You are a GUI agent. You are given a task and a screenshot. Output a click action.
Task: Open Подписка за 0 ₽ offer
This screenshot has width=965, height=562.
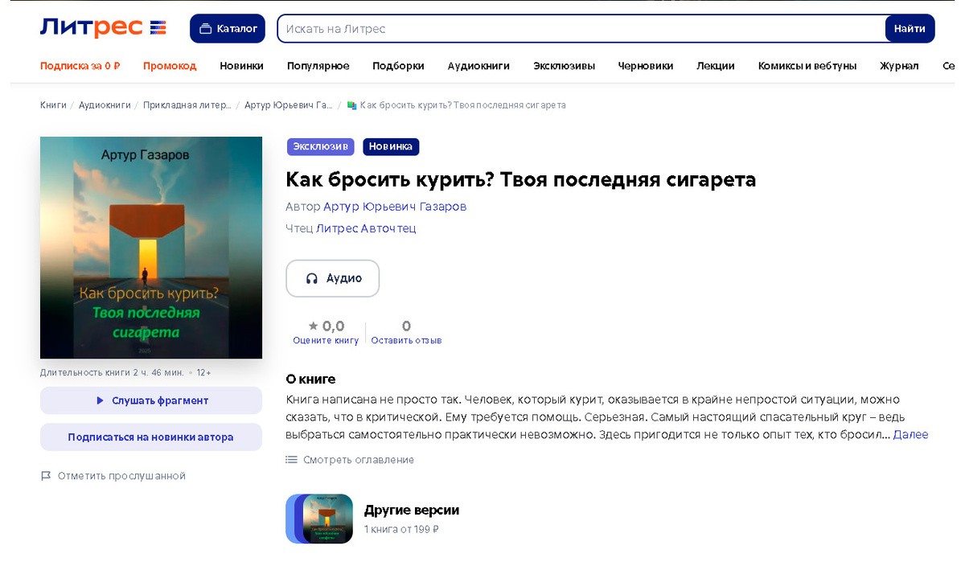click(80, 66)
